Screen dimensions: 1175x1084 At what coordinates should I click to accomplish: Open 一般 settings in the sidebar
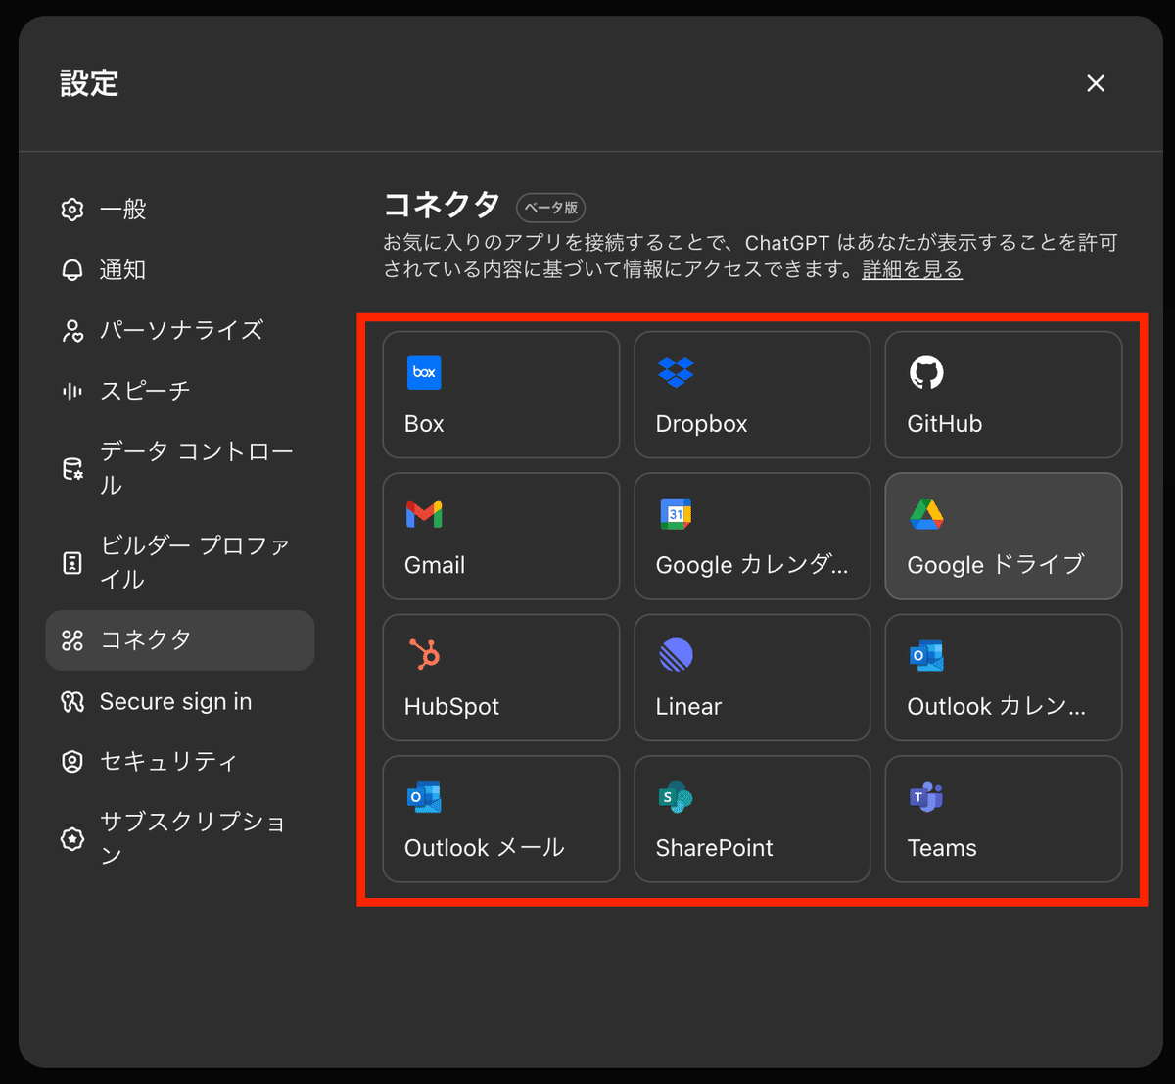tap(123, 209)
